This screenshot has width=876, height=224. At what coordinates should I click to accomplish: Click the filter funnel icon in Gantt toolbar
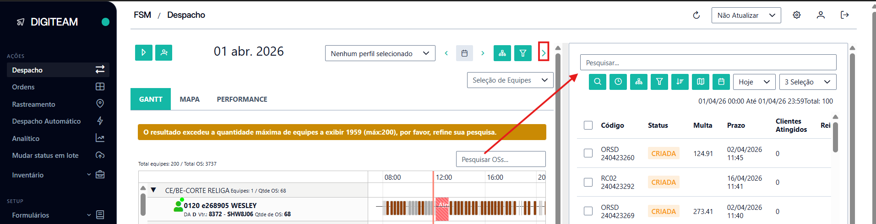(x=522, y=53)
